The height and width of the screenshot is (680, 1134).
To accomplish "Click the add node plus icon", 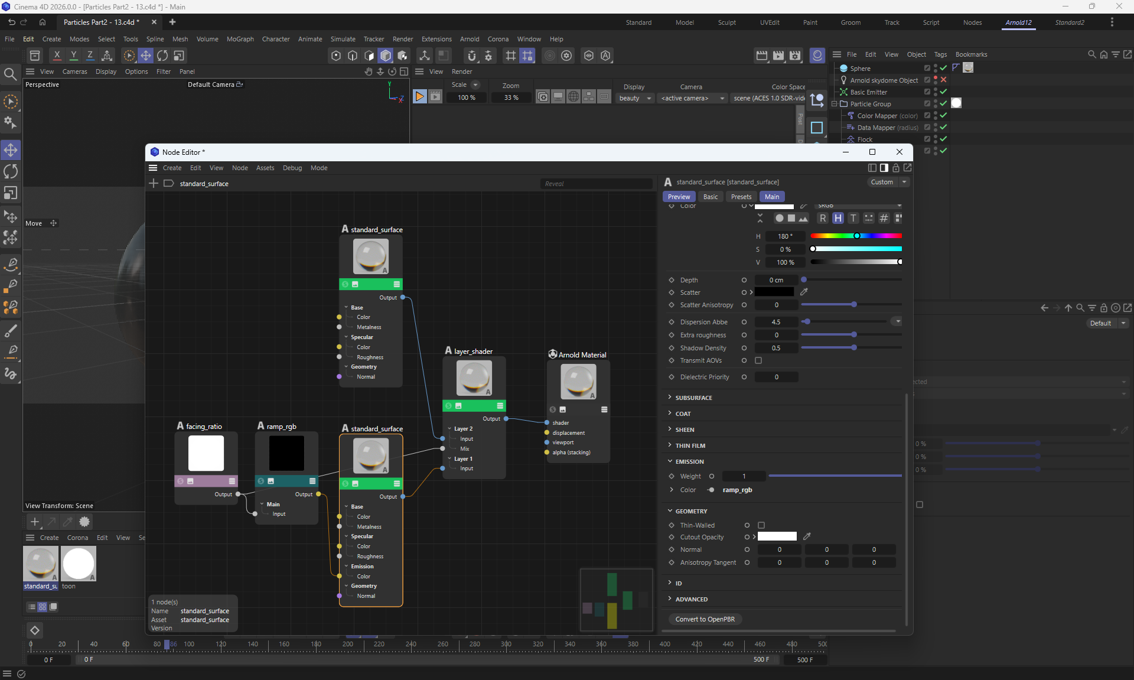I will (154, 184).
